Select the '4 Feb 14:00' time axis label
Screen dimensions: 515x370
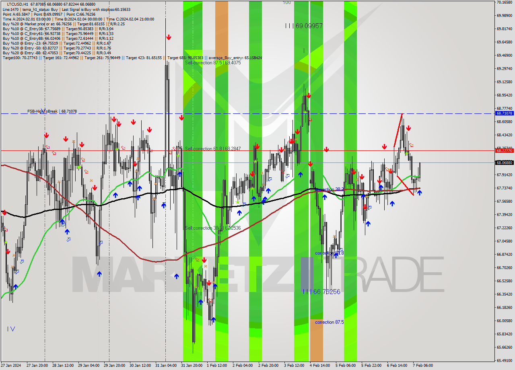320,366
